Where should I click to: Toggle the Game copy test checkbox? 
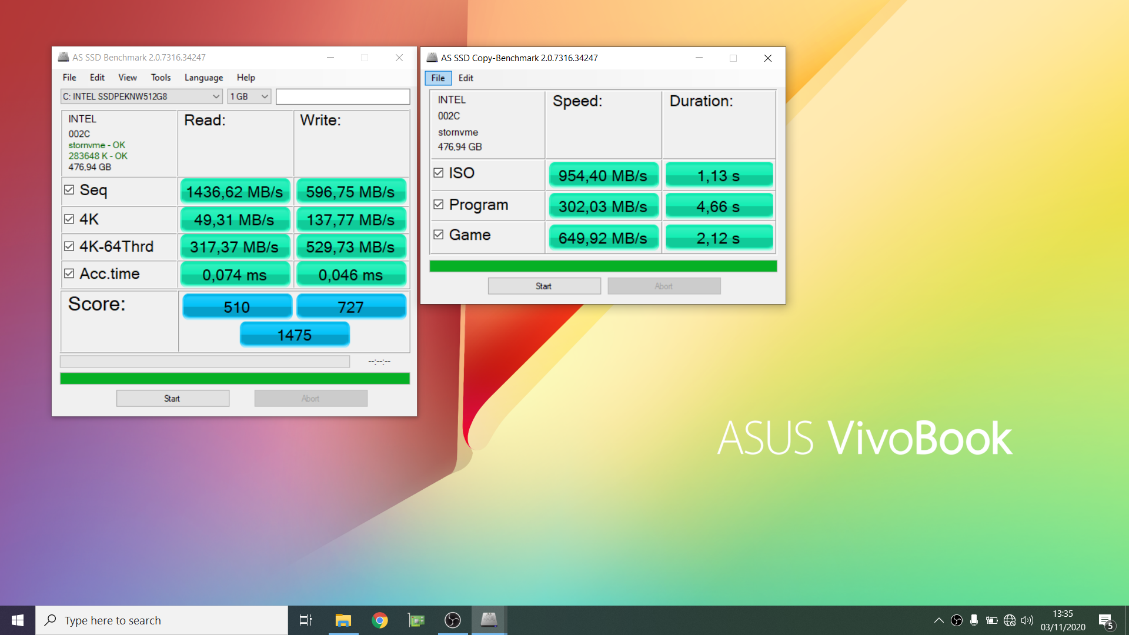tap(439, 235)
